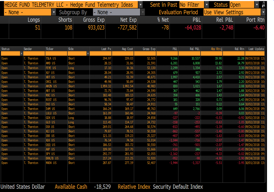Click the pin icon beside the Status dropdown

(263, 5)
